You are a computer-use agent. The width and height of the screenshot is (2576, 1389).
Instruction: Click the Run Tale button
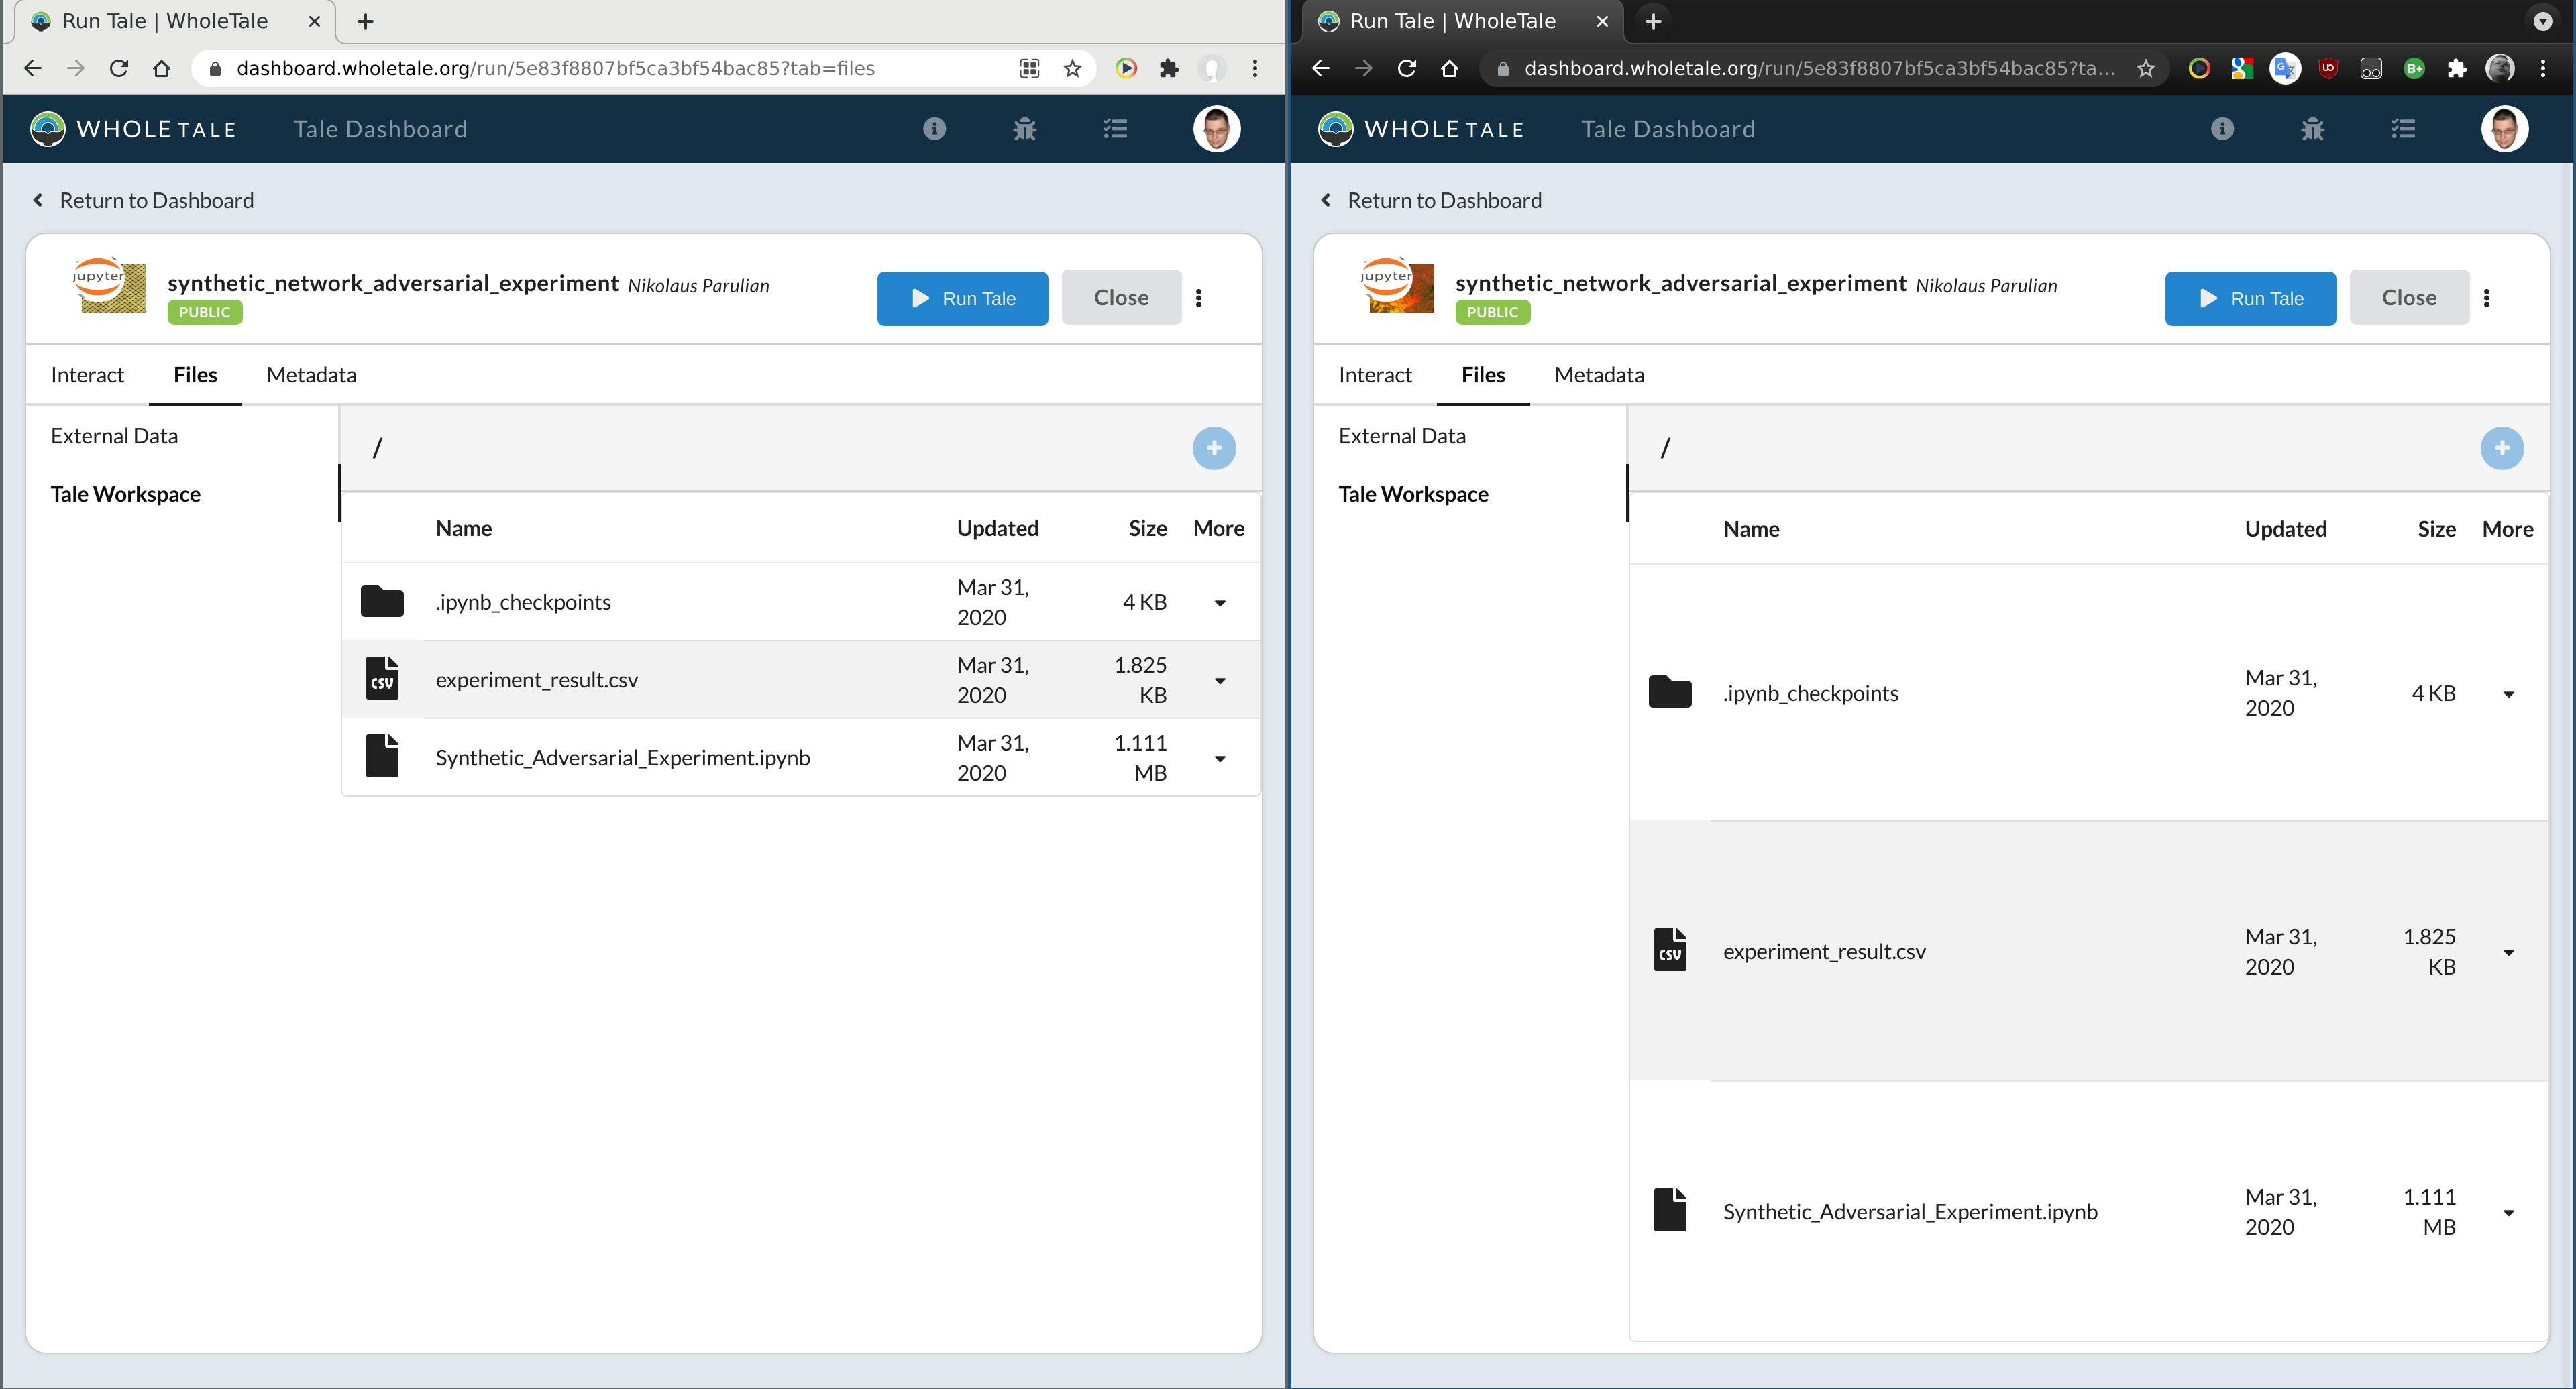point(962,298)
